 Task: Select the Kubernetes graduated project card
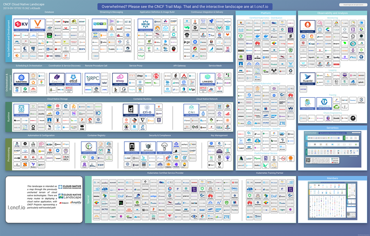21,79
